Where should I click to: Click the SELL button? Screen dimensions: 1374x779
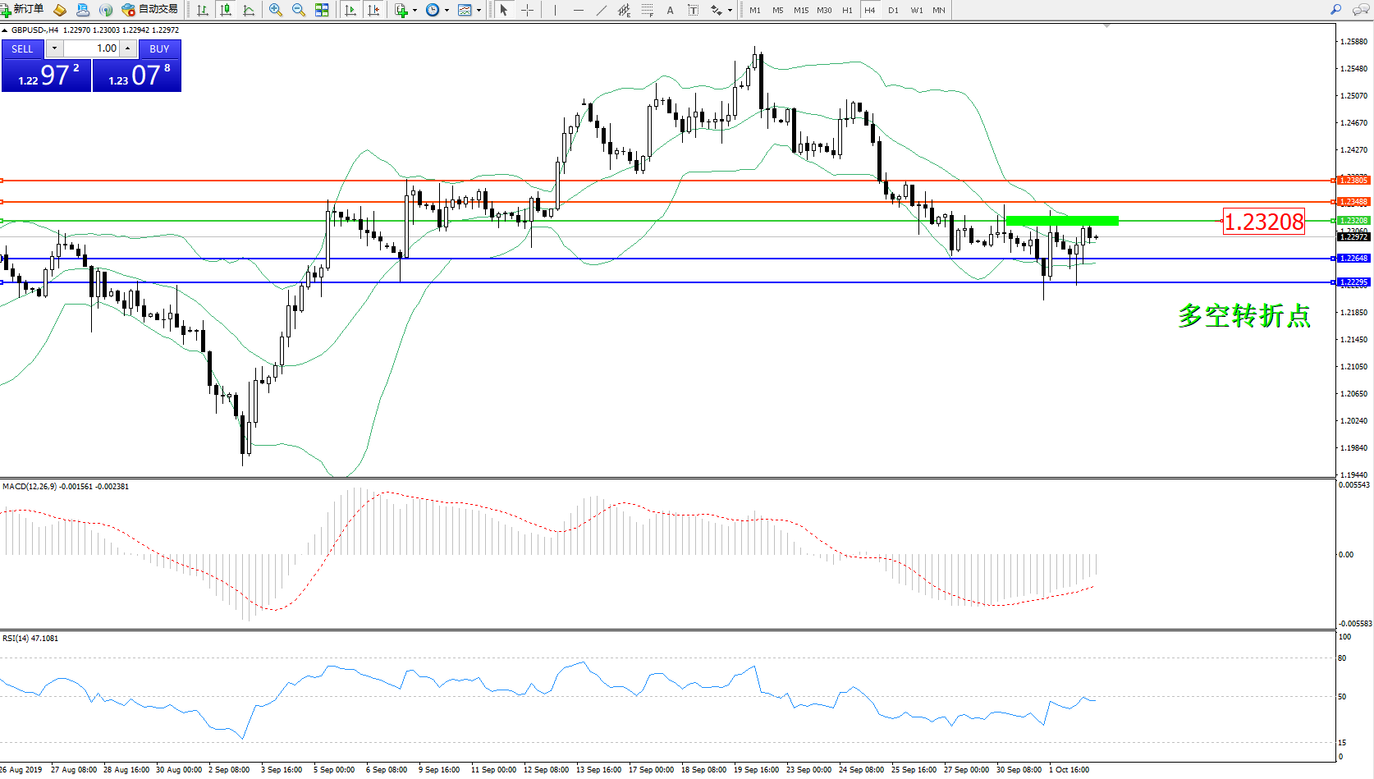22,49
